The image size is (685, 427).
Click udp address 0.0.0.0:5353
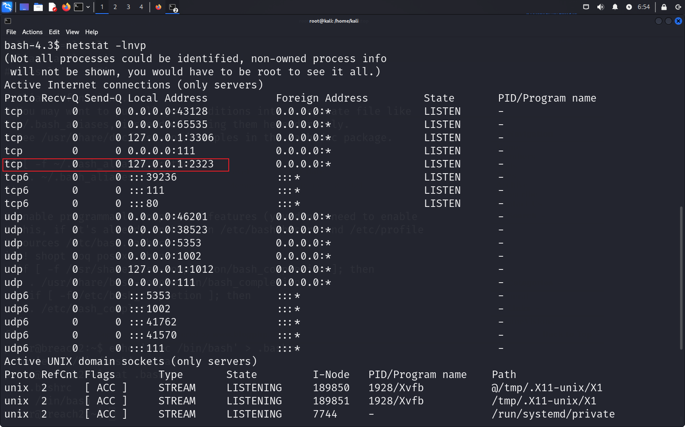[165, 243]
